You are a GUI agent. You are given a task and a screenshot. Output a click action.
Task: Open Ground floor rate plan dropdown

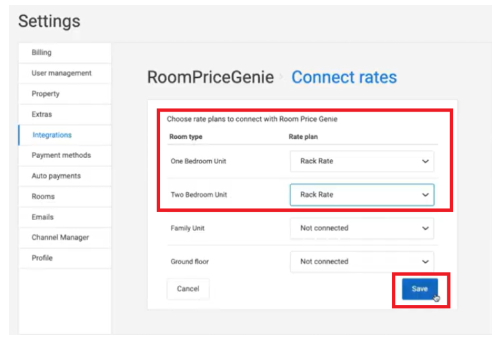click(x=362, y=262)
